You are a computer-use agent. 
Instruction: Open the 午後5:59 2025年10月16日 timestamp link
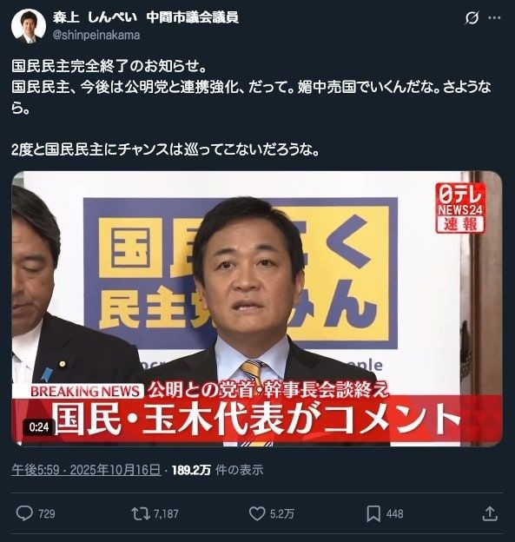[x=86, y=470]
